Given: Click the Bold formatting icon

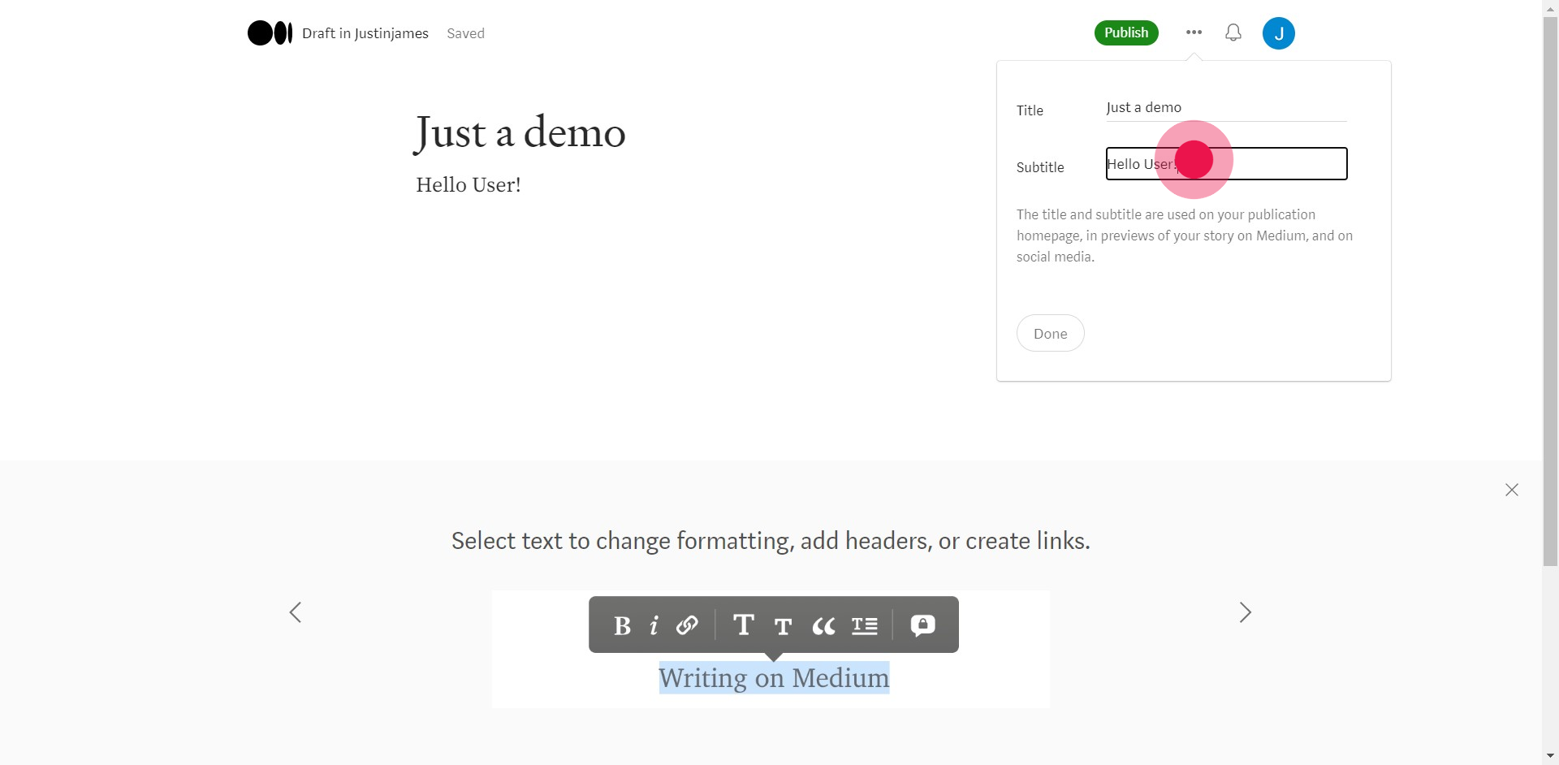Looking at the screenshot, I should click(x=622, y=625).
